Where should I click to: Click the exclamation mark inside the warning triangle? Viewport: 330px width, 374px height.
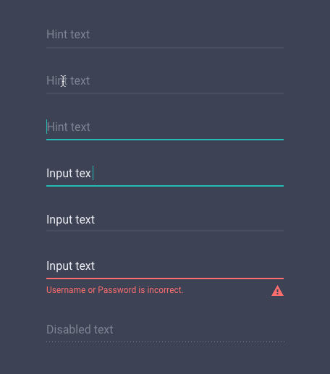[x=277, y=292]
